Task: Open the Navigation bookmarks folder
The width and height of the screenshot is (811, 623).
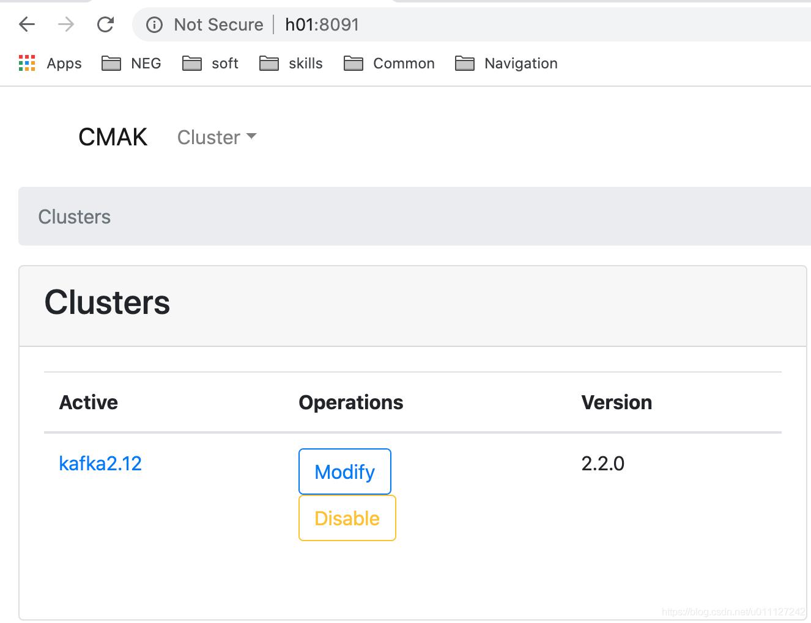Action: (x=506, y=63)
